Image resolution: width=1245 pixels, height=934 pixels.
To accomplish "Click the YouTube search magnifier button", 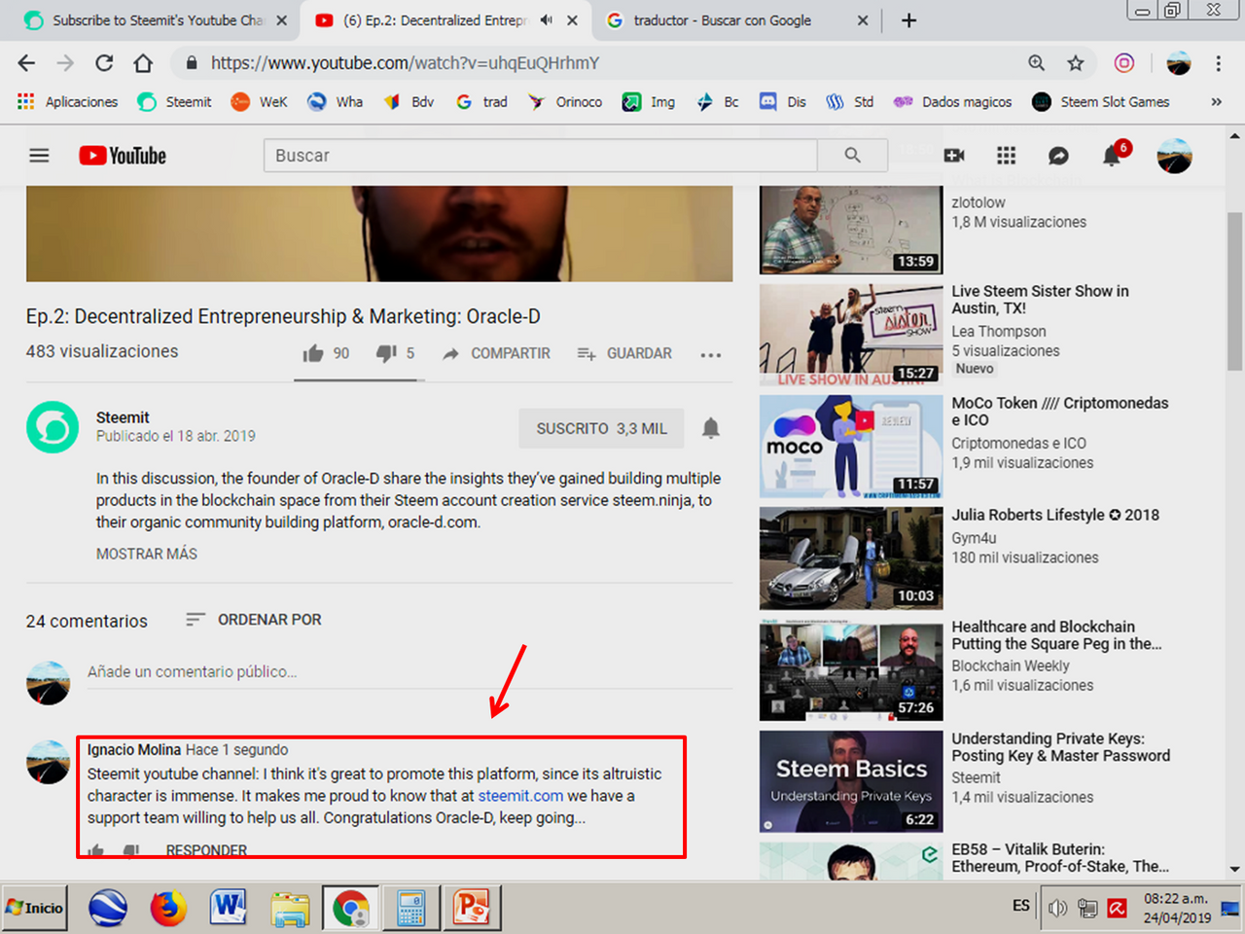I will pos(852,156).
